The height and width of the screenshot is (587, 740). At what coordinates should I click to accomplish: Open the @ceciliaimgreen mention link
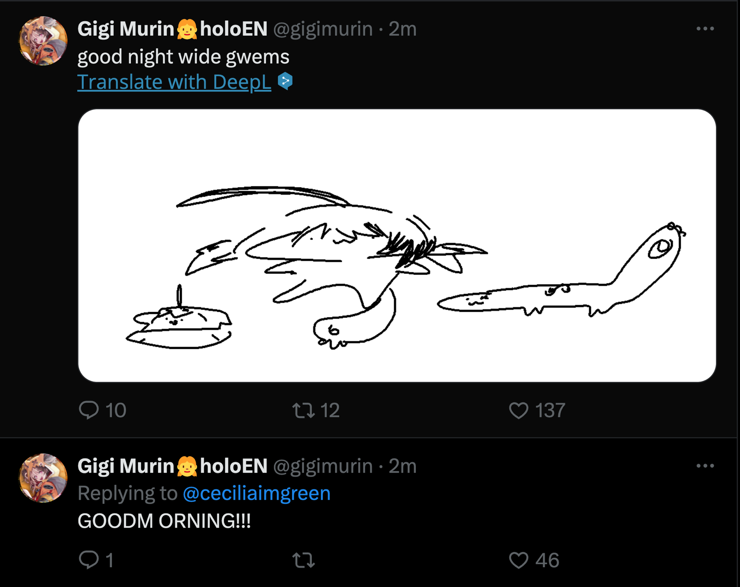[256, 493]
